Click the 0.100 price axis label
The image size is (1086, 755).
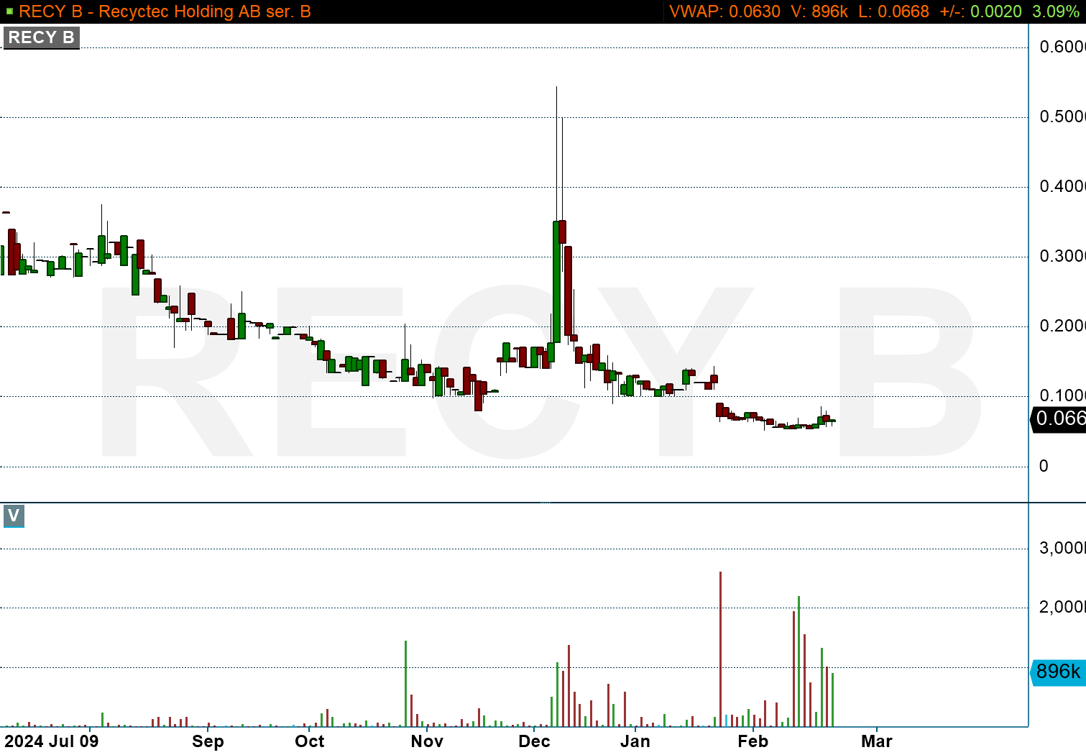tap(1062, 395)
